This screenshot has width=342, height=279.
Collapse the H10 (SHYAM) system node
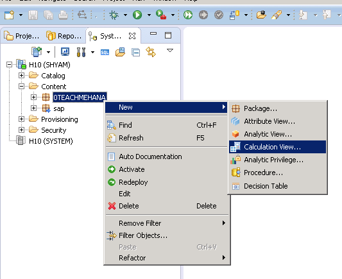pos(9,65)
